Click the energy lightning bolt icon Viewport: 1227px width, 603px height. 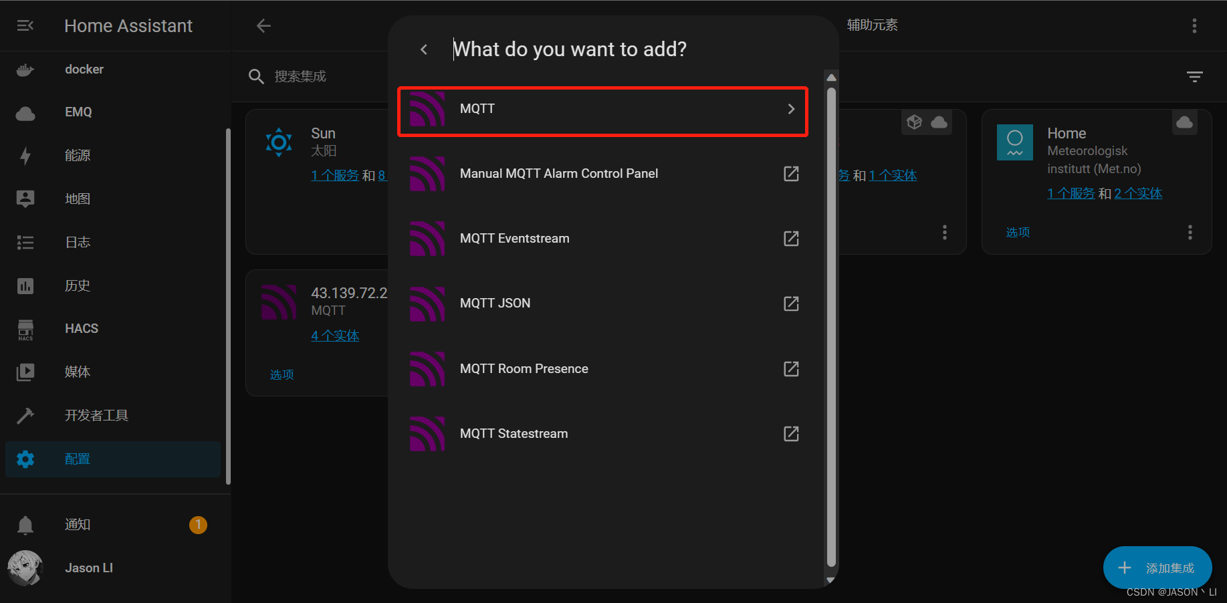(25, 156)
